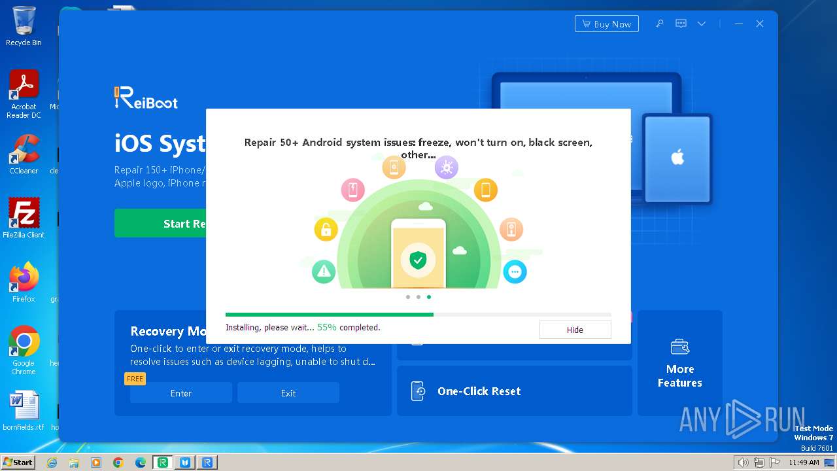This screenshot has height=471, width=837.
Task: Hide the installation dialog
Action: pos(575,330)
